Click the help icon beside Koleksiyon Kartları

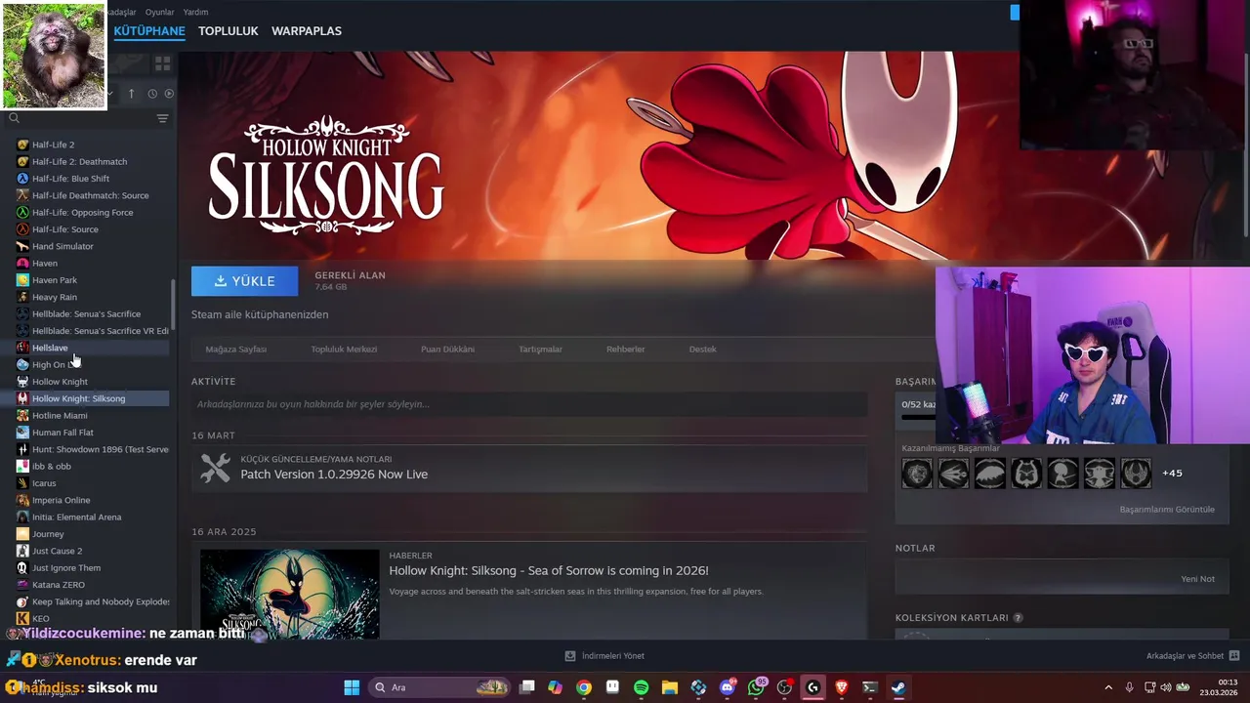pos(1019,618)
